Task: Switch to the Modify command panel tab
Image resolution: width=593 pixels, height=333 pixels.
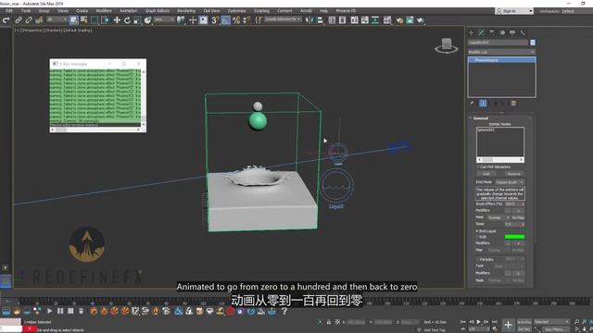Action: [482, 33]
